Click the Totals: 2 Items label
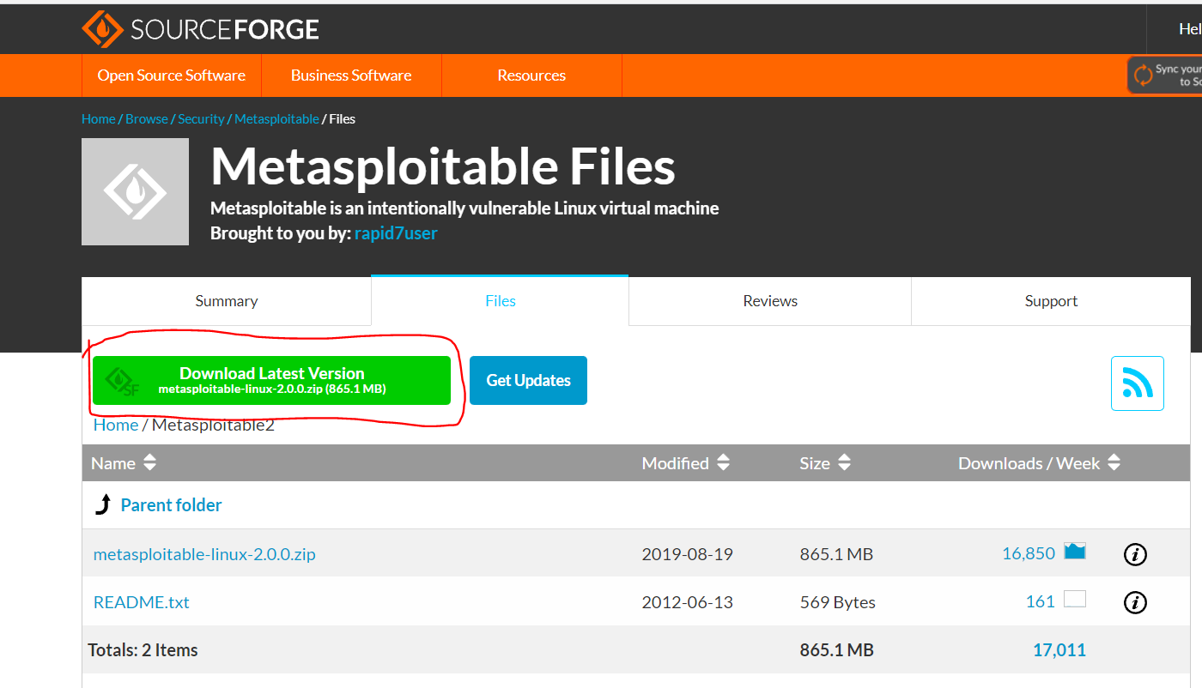 [x=143, y=650]
